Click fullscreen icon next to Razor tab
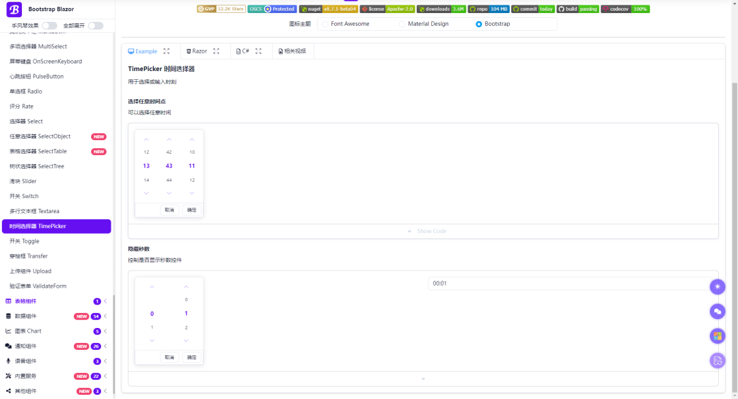The image size is (738, 399). click(x=217, y=51)
